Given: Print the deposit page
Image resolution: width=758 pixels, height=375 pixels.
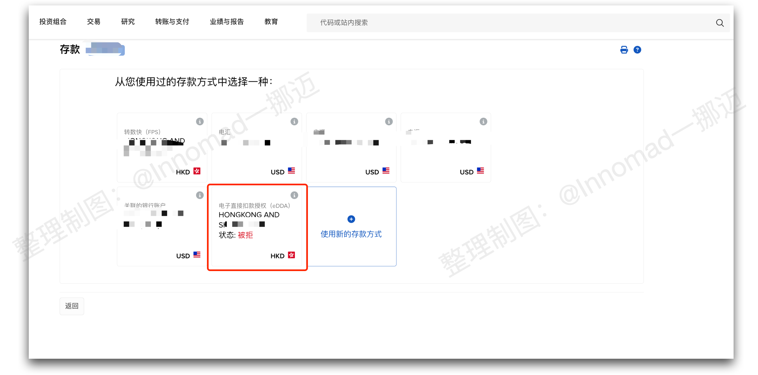Looking at the screenshot, I should (x=624, y=50).
